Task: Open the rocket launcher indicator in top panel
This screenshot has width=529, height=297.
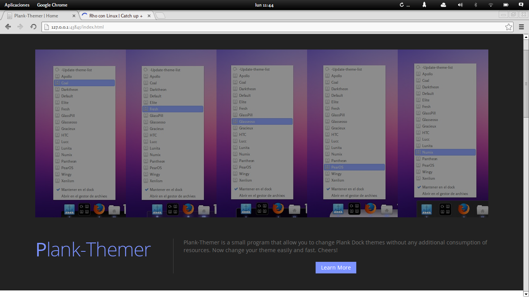Action: click(424, 5)
